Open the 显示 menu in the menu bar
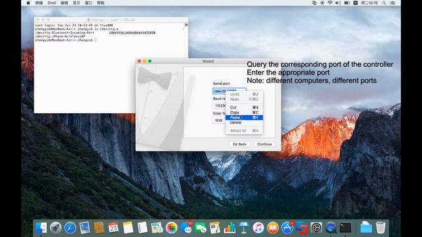 click(76, 3)
